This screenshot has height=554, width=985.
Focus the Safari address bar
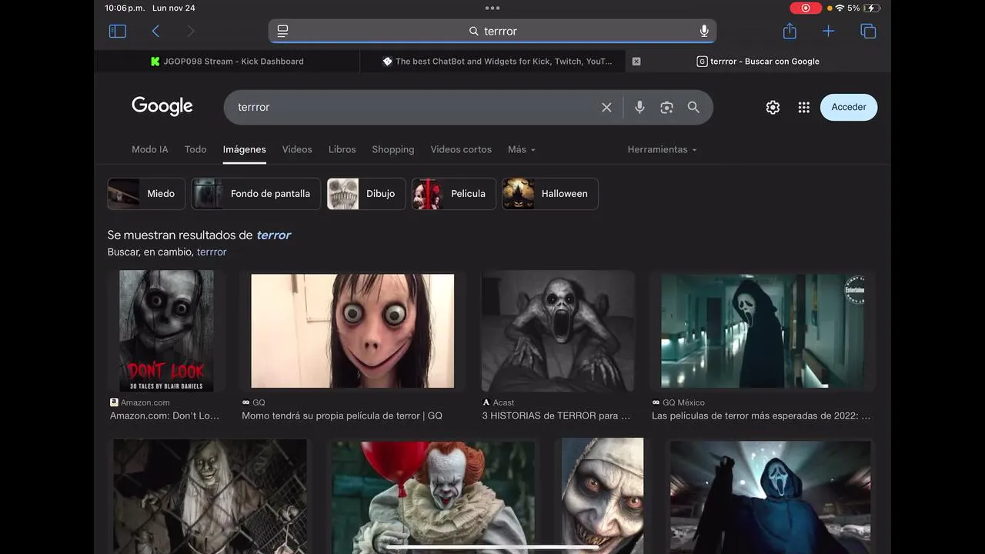coord(492,31)
